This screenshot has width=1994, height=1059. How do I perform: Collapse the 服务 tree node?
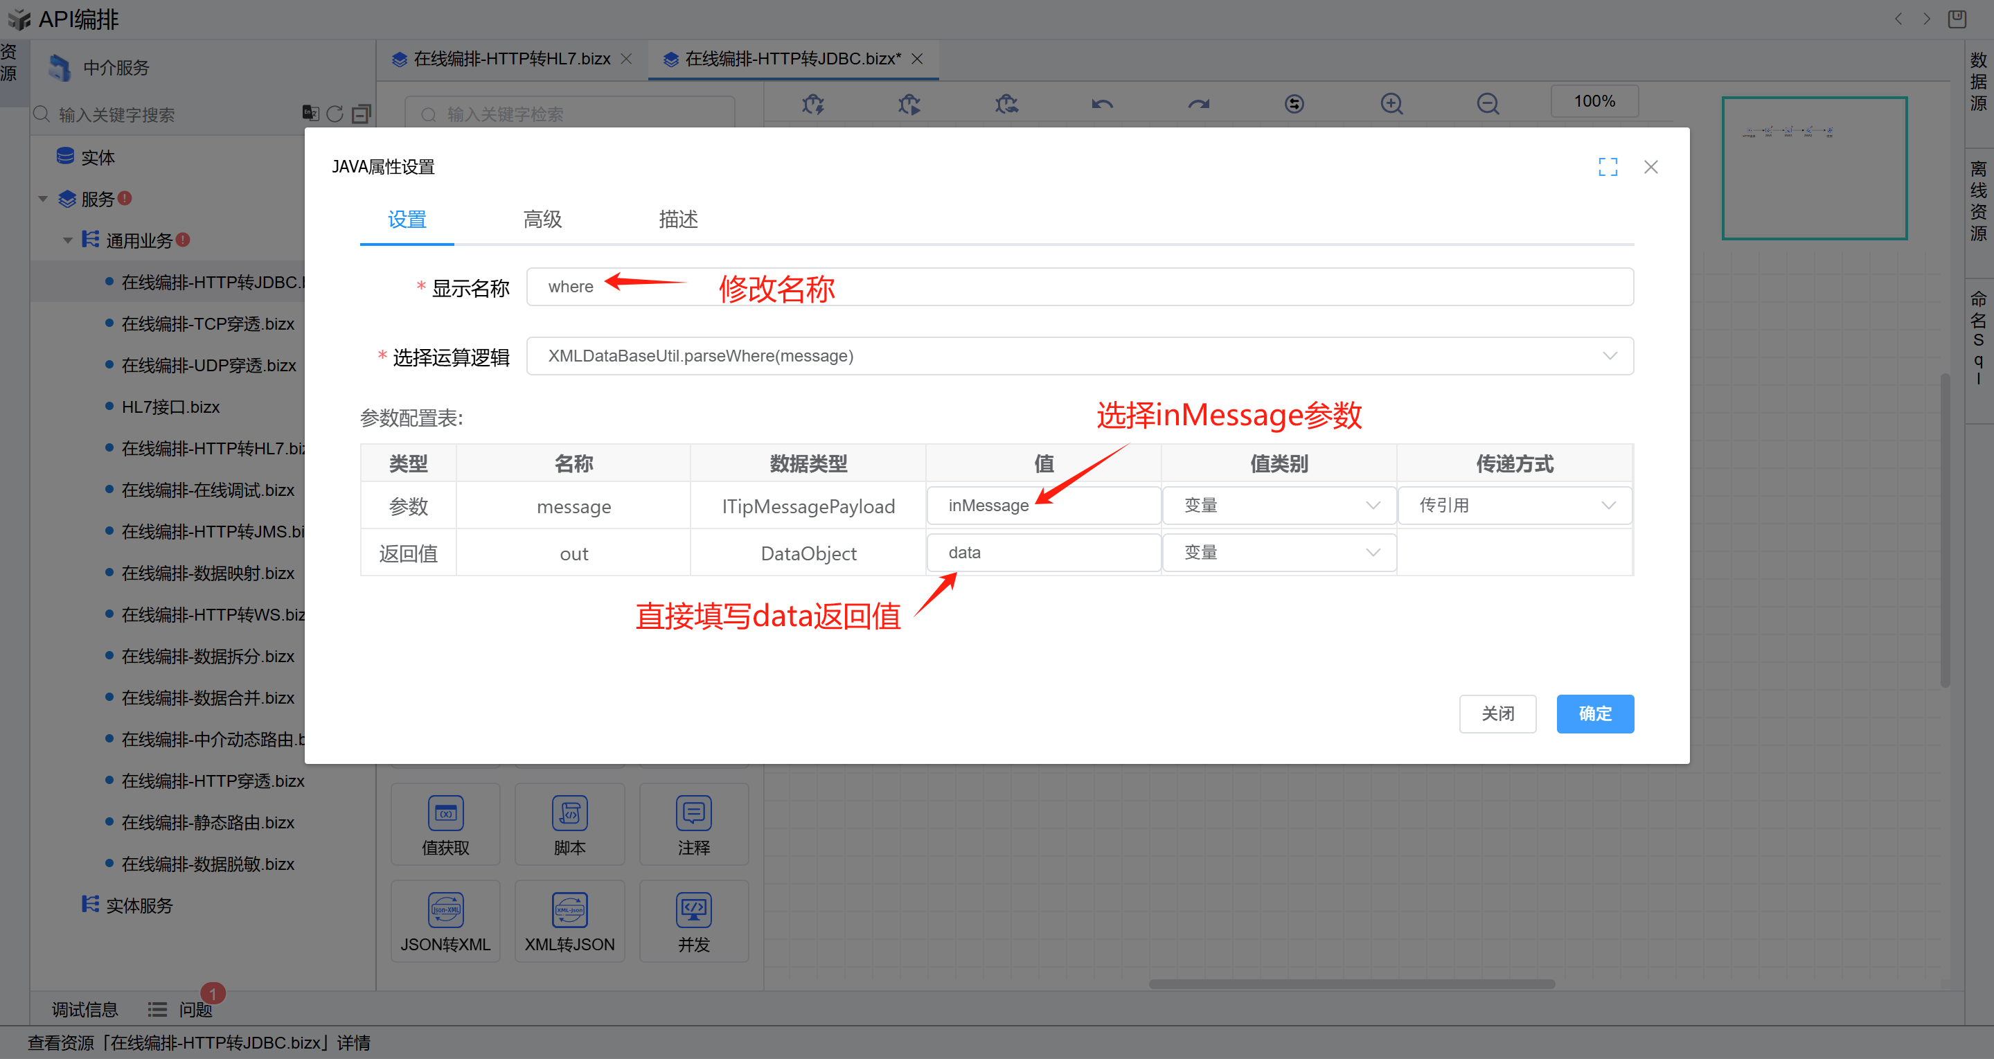click(x=44, y=199)
